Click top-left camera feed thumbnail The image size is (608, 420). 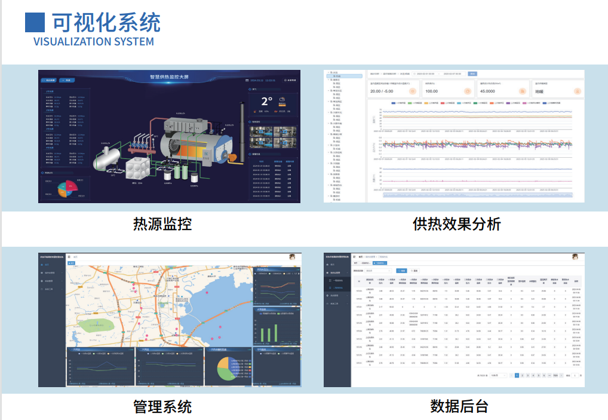tap(260, 130)
